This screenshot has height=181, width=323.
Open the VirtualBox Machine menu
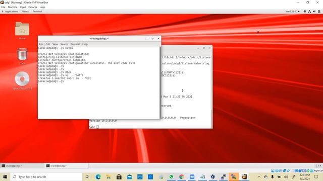pyautogui.click(x=13, y=7)
